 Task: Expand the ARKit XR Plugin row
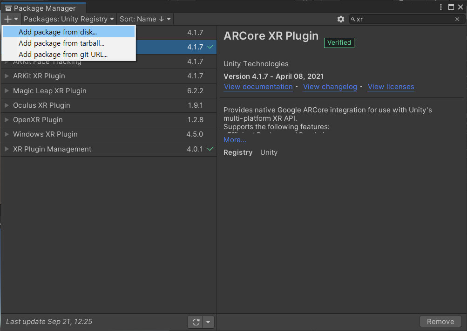[x=7, y=76]
